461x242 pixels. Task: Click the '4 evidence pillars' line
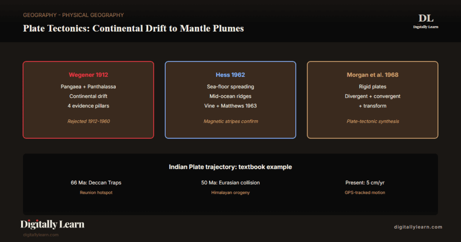tap(88, 106)
